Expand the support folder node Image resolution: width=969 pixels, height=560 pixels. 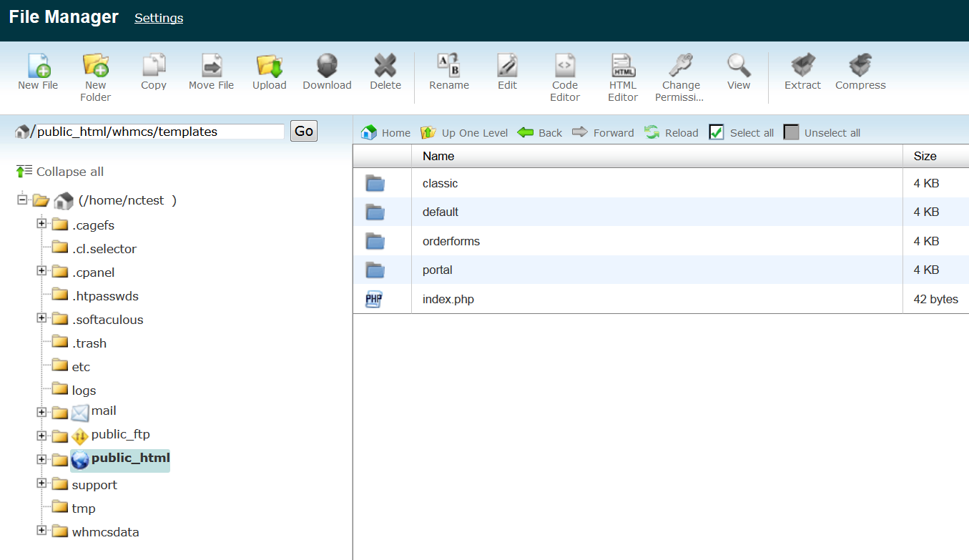[x=41, y=483]
